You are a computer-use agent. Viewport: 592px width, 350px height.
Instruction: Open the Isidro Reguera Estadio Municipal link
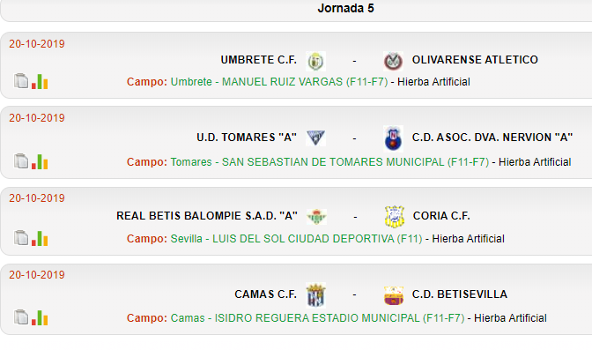tap(317, 318)
